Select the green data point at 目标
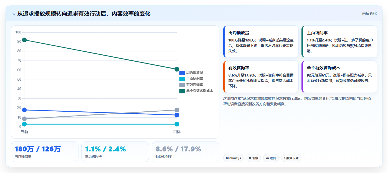This screenshot has width=388, height=173. pyautogui.click(x=177, y=69)
